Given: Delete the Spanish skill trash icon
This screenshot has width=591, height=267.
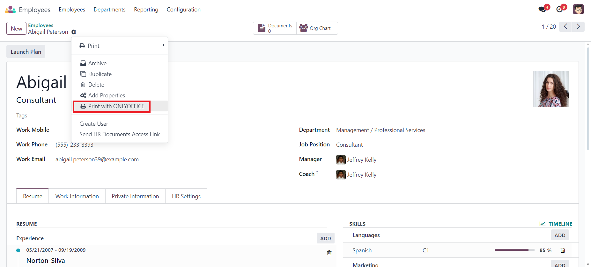Looking at the screenshot, I should [563, 250].
